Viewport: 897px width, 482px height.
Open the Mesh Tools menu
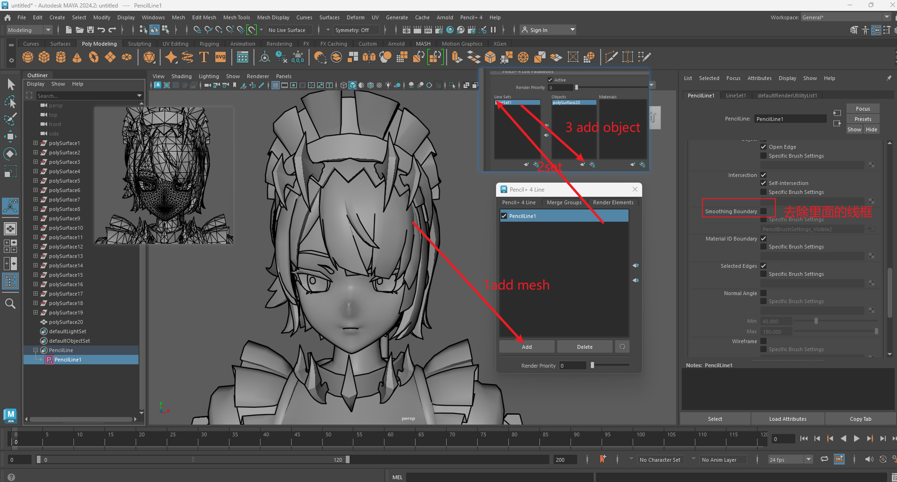click(x=236, y=17)
